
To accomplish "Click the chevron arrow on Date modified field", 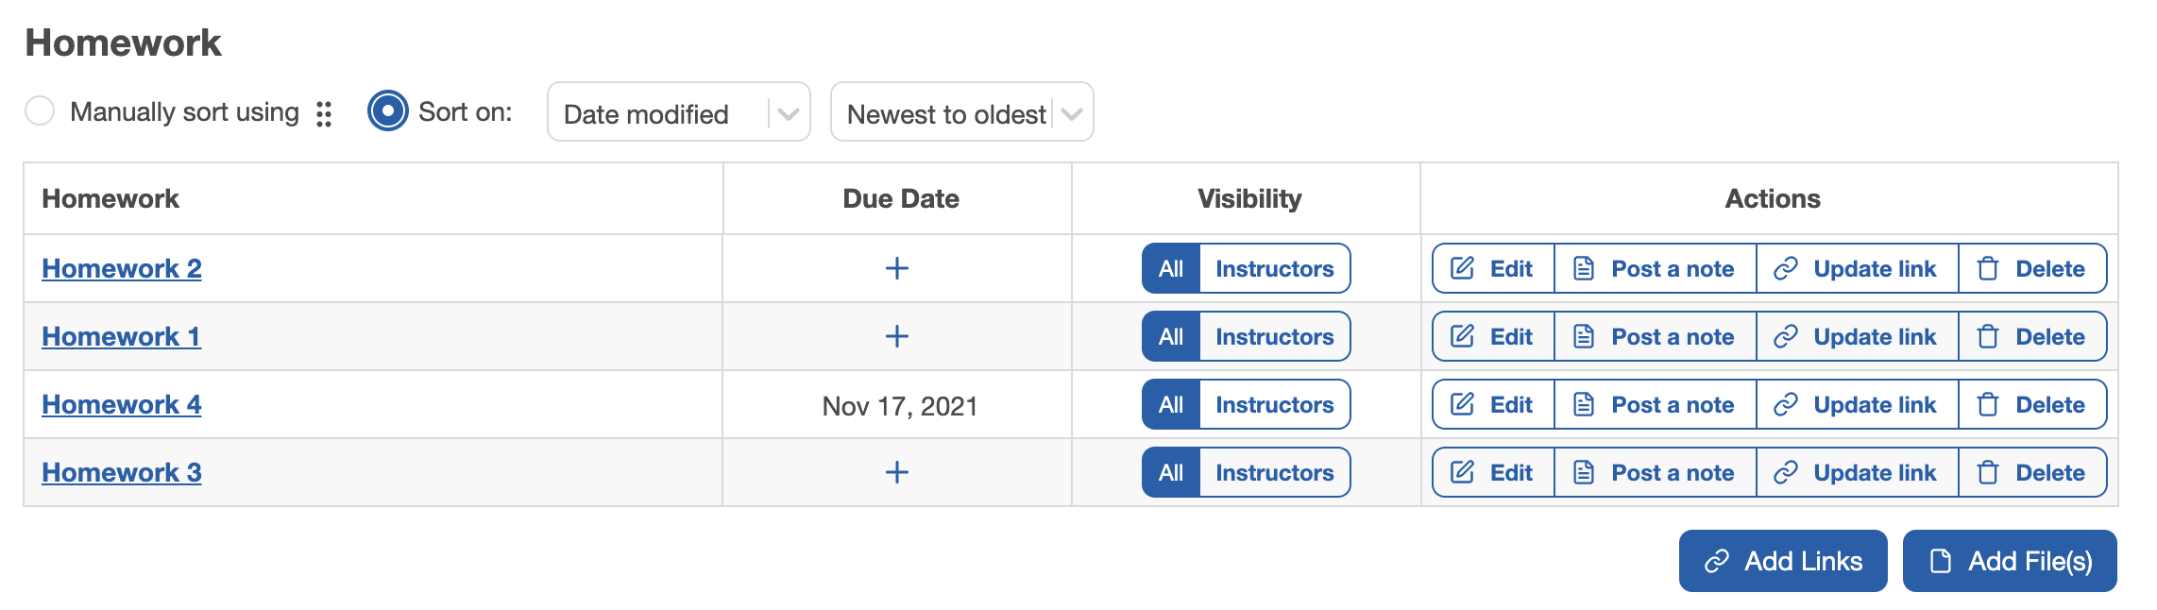I will pyautogui.click(x=789, y=113).
